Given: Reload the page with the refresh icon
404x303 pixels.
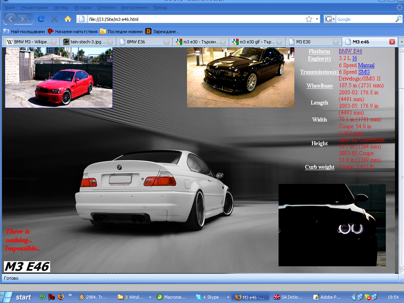Looking at the screenshot, I should click(41, 19).
